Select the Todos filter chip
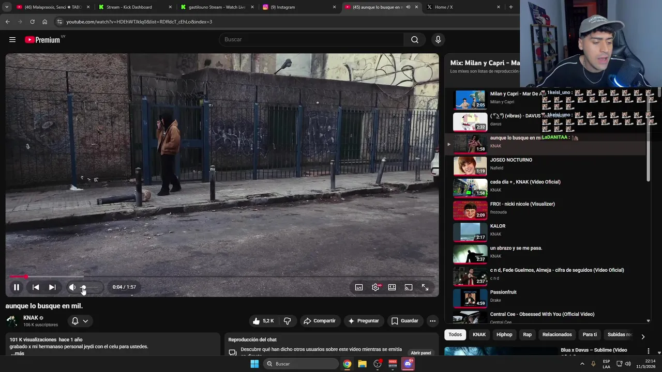 coord(455,335)
